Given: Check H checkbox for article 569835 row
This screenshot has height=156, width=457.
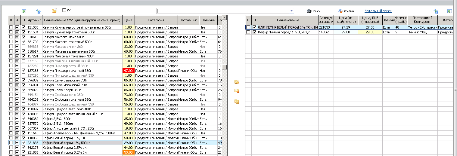Looking at the screenshot, I should click(x=23, y=47).
